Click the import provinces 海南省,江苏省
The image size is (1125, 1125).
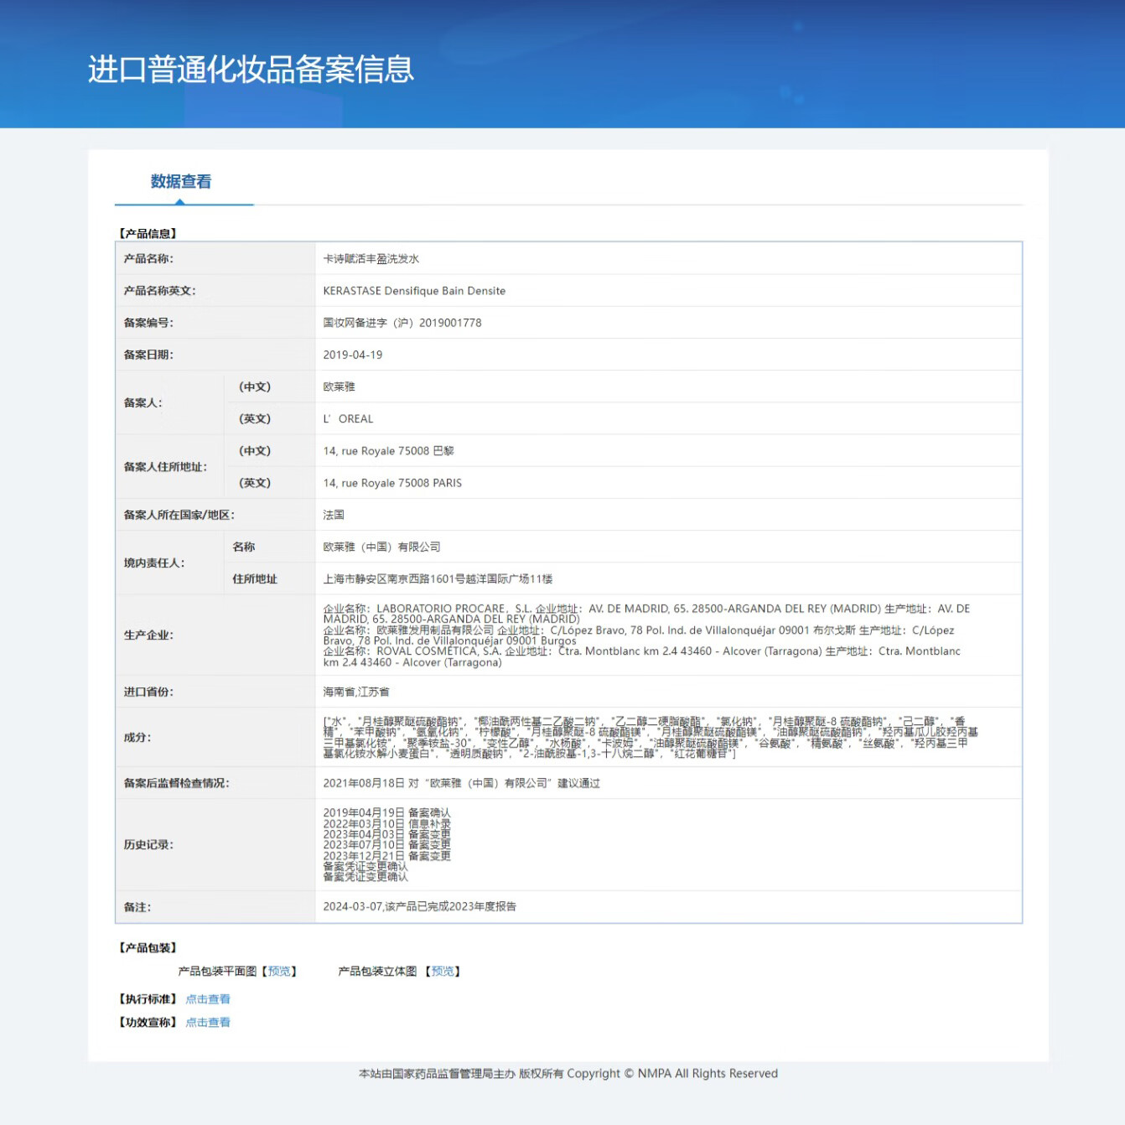point(356,692)
